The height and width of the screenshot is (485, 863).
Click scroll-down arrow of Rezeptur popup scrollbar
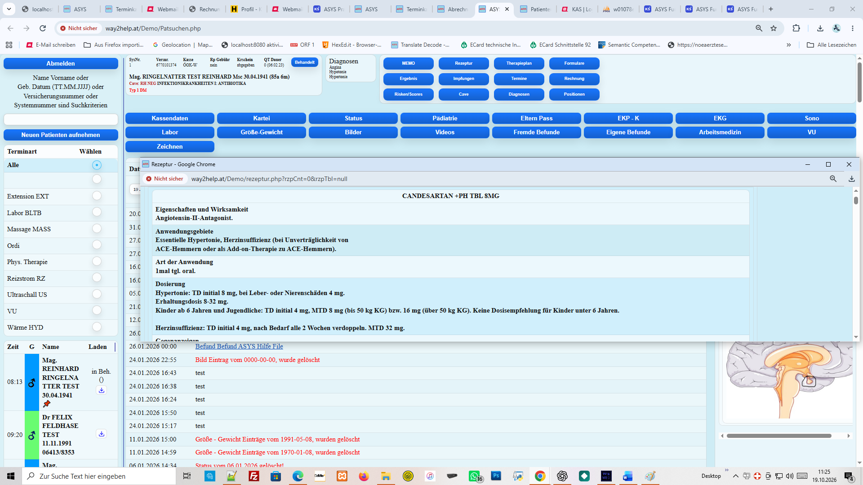[x=856, y=337]
